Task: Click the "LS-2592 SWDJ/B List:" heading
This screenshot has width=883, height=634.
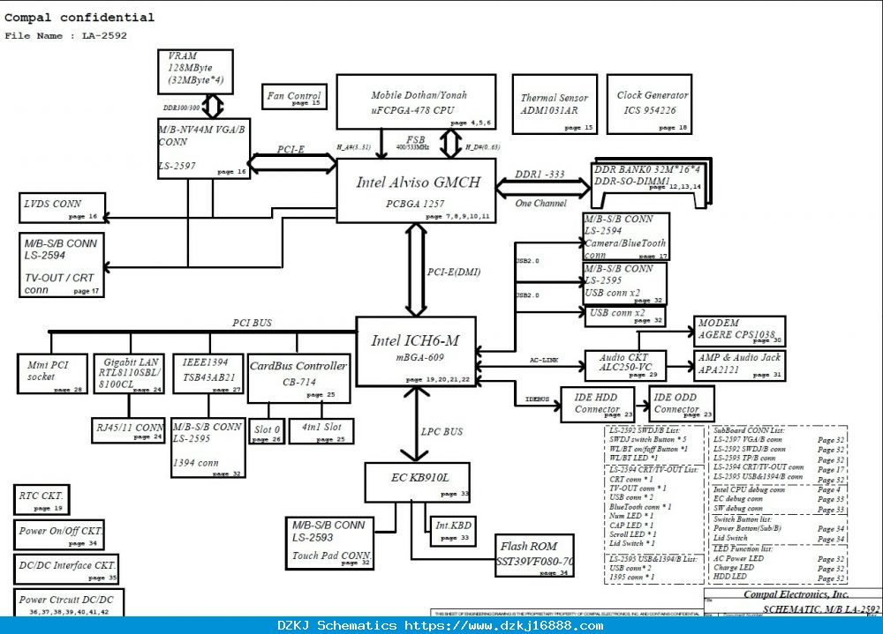Action: pyautogui.click(x=645, y=430)
